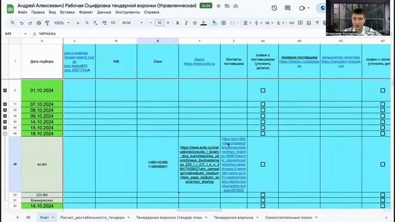Expand the row group at 08.10.2024
Viewport: 395px width, 222px height.
pyautogui.click(x=5, y=110)
